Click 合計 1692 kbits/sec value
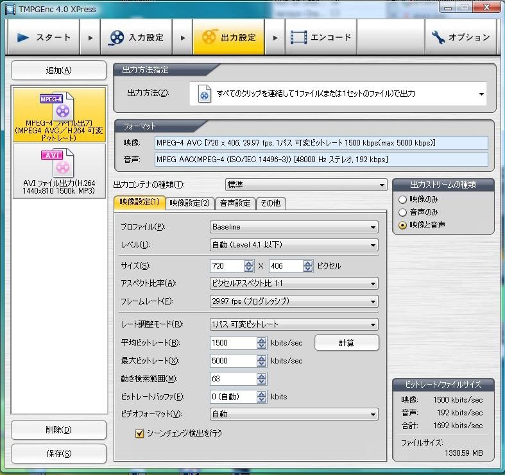Viewport: 505px width, 475px height. pos(458,426)
